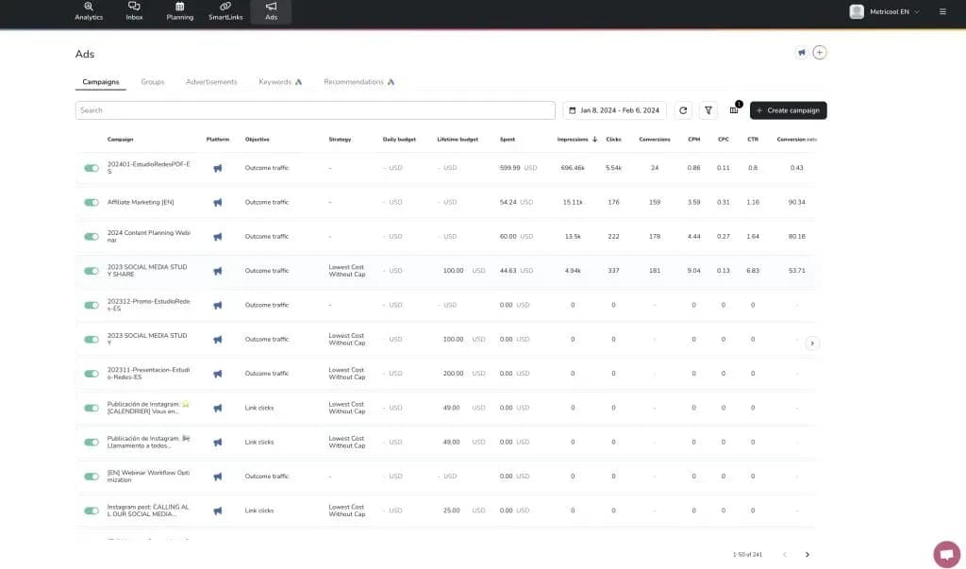Viewport: 966px width, 569px height.
Task: Open the Recommendations tab
Action: pyautogui.click(x=359, y=82)
